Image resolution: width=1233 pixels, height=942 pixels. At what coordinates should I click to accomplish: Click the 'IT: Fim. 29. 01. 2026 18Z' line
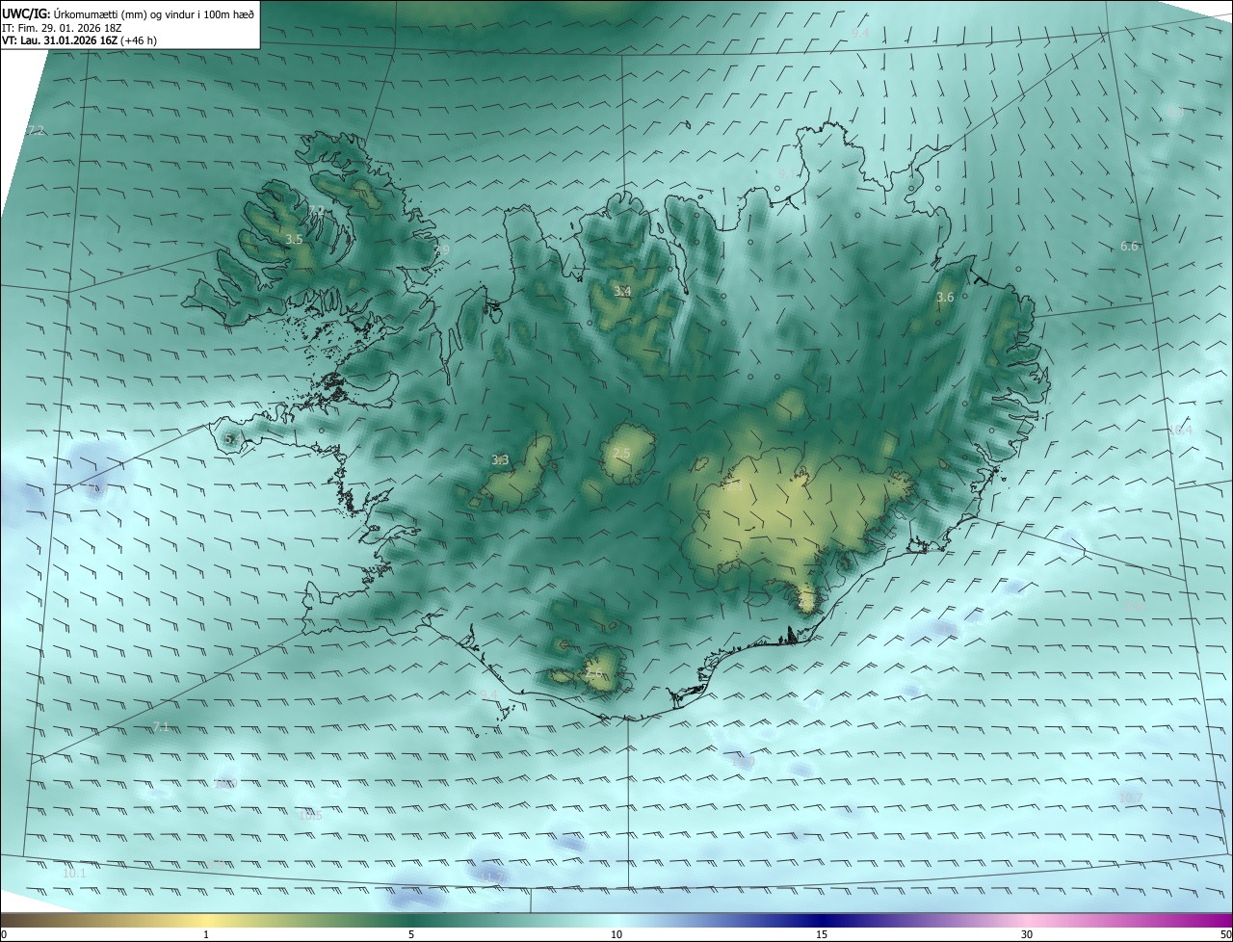pyautogui.click(x=64, y=28)
